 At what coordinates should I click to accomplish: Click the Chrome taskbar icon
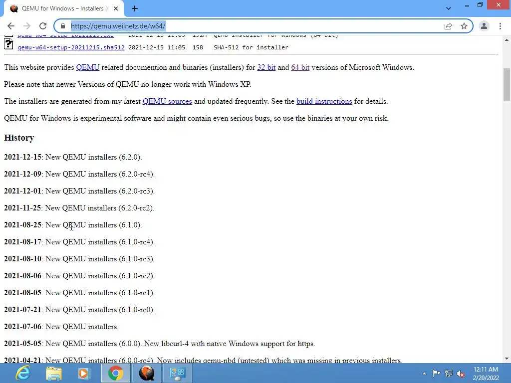click(115, 373)
